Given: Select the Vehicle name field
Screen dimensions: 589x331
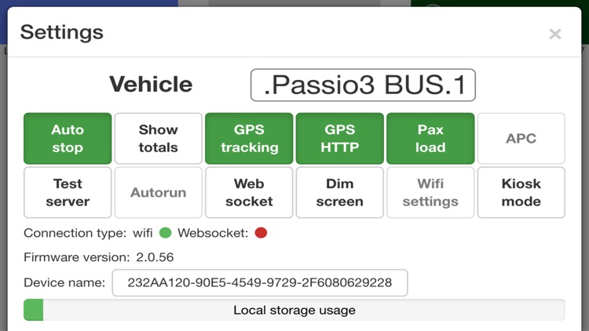Looking at the screenshot, I should tap(363, 85).
